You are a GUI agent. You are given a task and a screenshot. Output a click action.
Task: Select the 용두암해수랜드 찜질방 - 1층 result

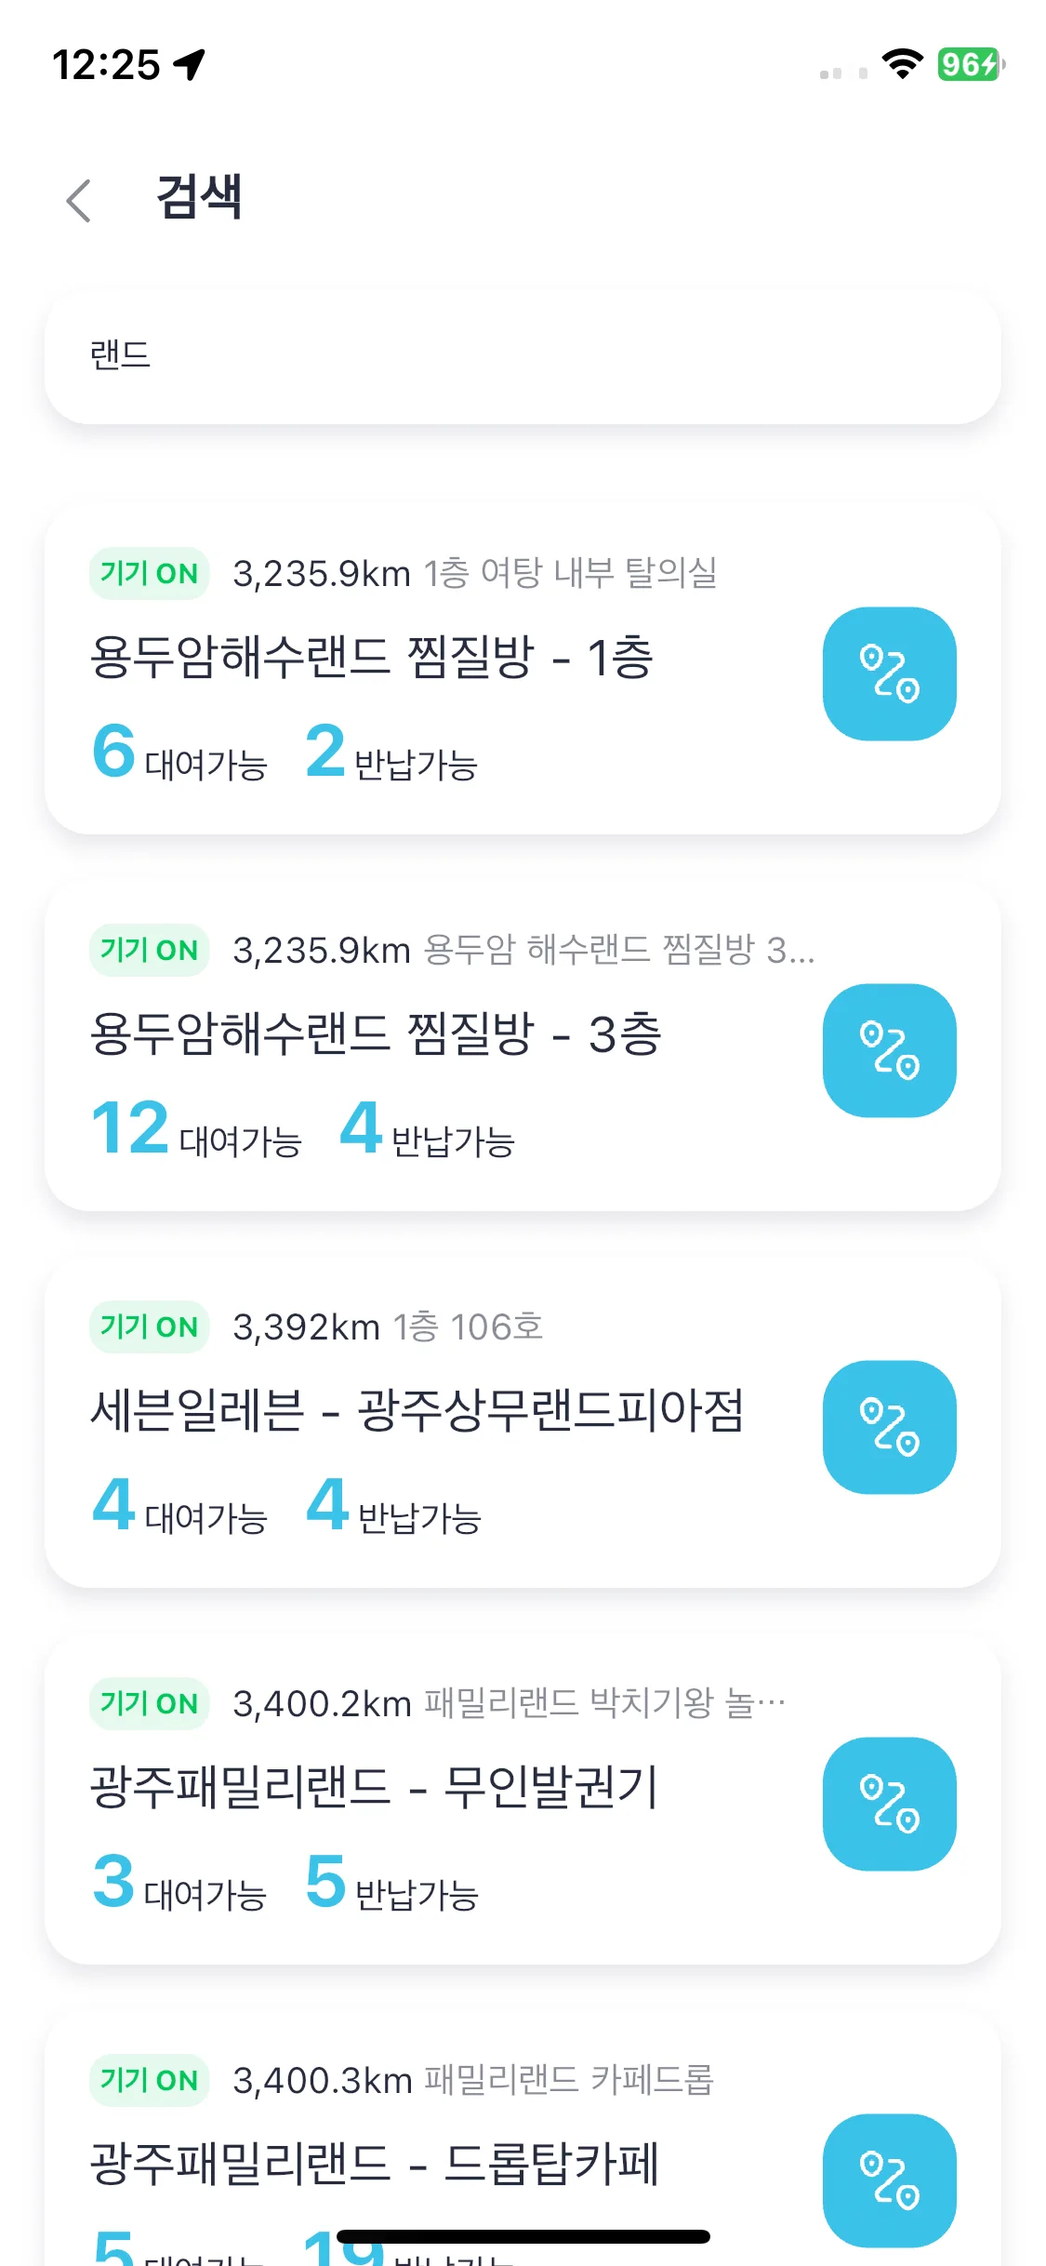click(523, 668)
